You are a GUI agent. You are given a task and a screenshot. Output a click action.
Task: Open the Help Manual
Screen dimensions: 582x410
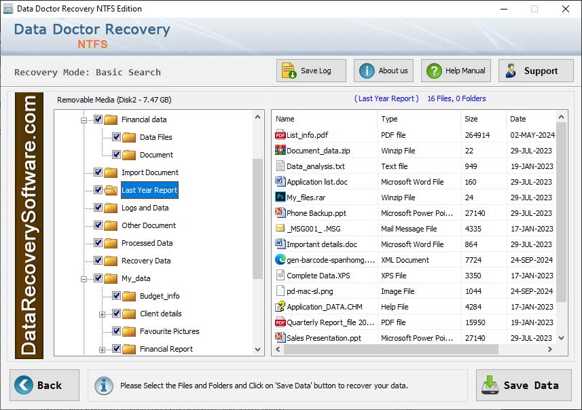(x=455, y=70)
